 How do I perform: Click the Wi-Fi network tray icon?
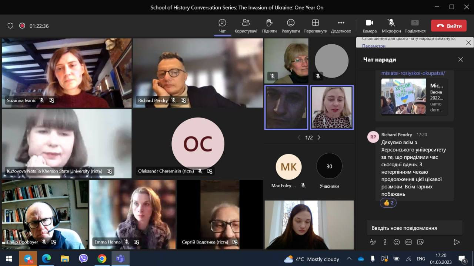click(408, 259)
